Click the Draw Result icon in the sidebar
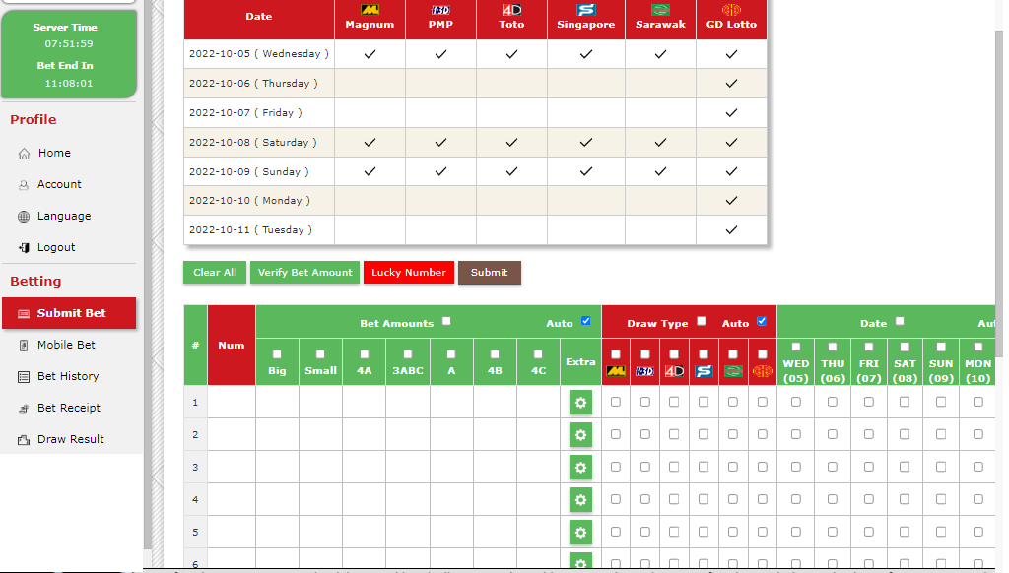Viewport: 1009px width, 573px height. pyautogui.click(x=25, y=440)
